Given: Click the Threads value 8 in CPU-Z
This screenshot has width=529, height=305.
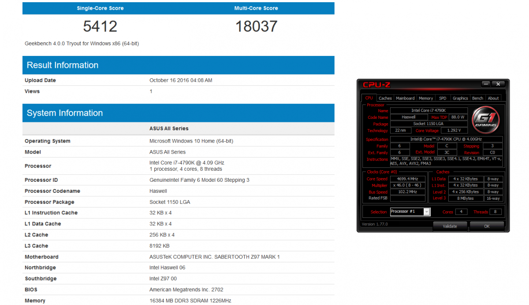Looking at the screenshot, I should [x=495, y=212].
